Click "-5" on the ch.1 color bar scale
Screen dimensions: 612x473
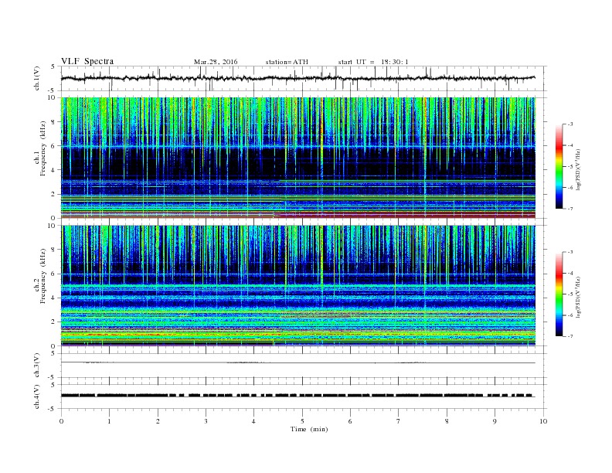click(x=570, y=167)
